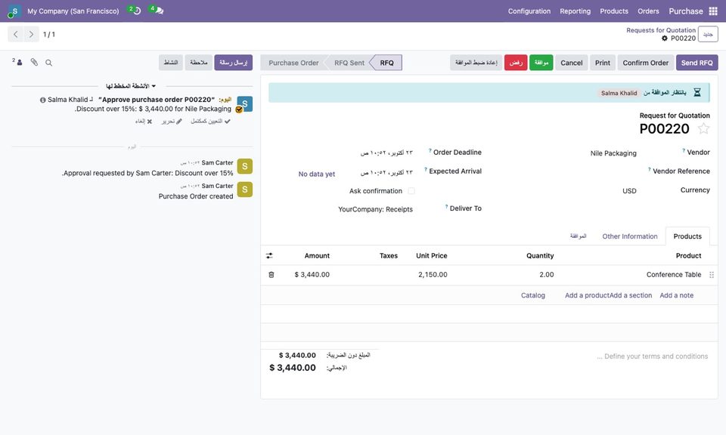Switch to the Other Information tab
The image size is (726, 435).
630,236
